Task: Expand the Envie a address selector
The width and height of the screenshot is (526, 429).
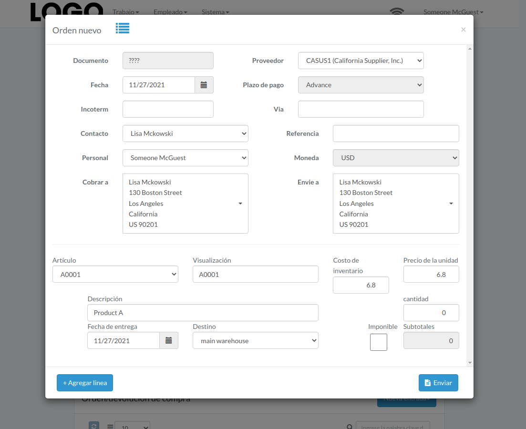Action: click(x=396, y=204)
